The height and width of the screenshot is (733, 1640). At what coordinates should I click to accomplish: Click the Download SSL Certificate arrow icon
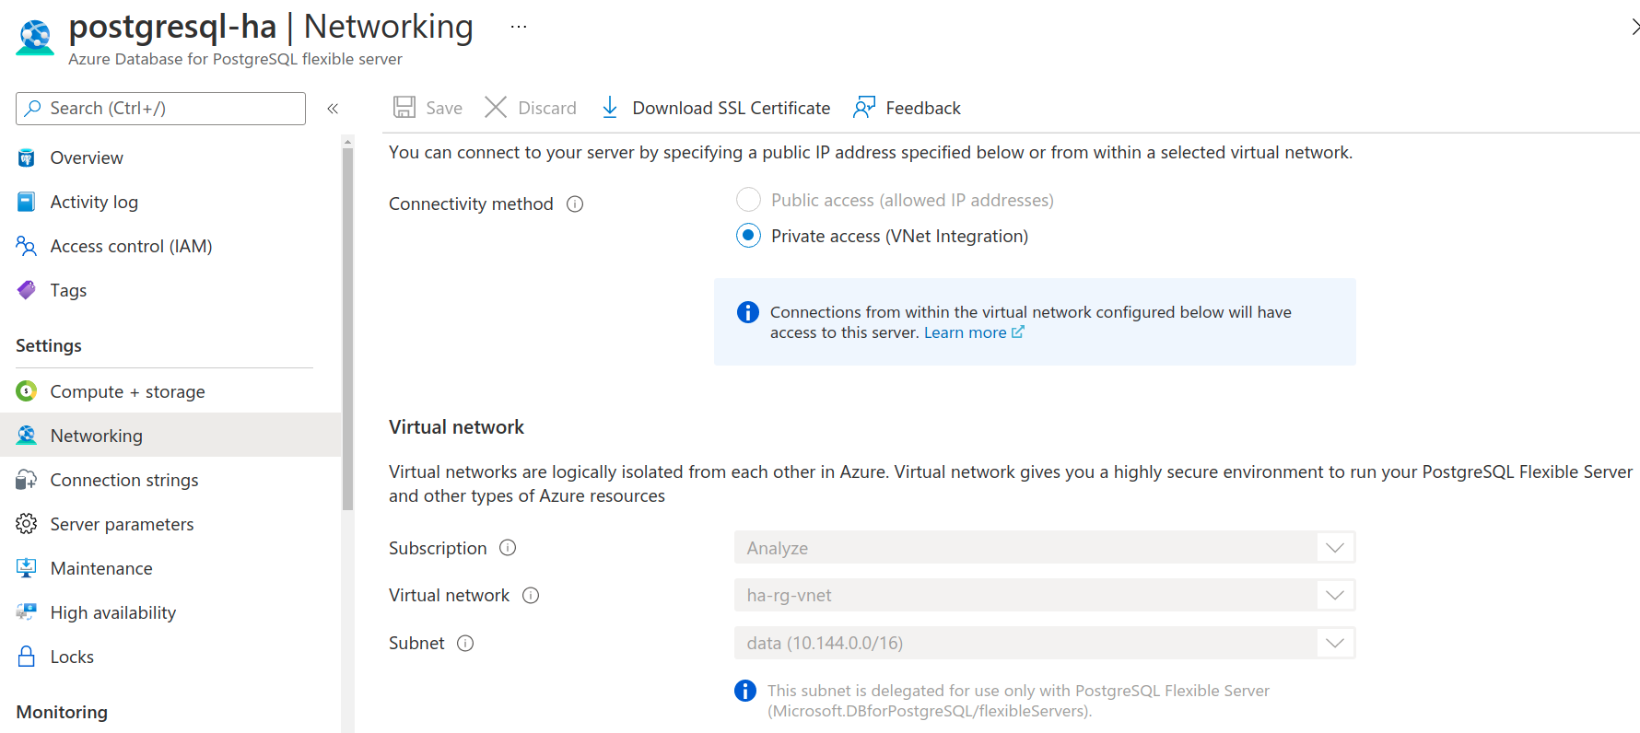609,108
